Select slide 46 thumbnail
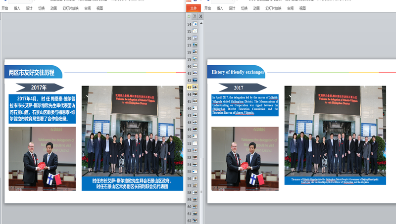The height and width of the screenshot is (224, 396). coord(195,108)
